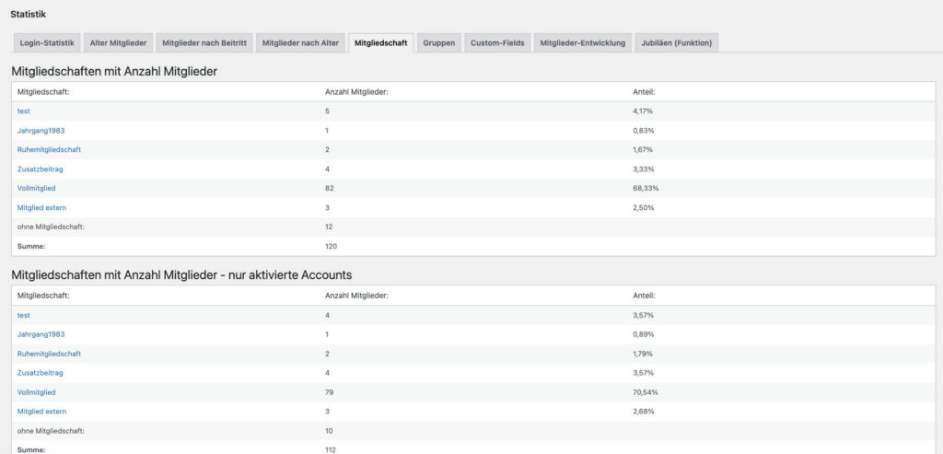
Task: Open test link in the activated accounts table
Action: [24, 316]
